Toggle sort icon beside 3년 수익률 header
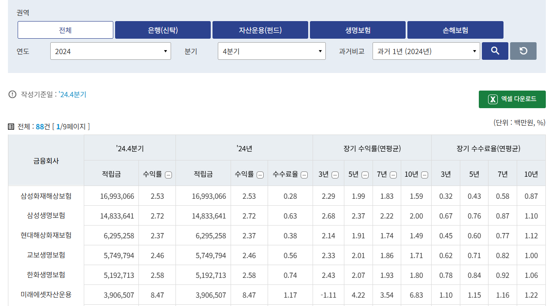 (x=335, y=175)
